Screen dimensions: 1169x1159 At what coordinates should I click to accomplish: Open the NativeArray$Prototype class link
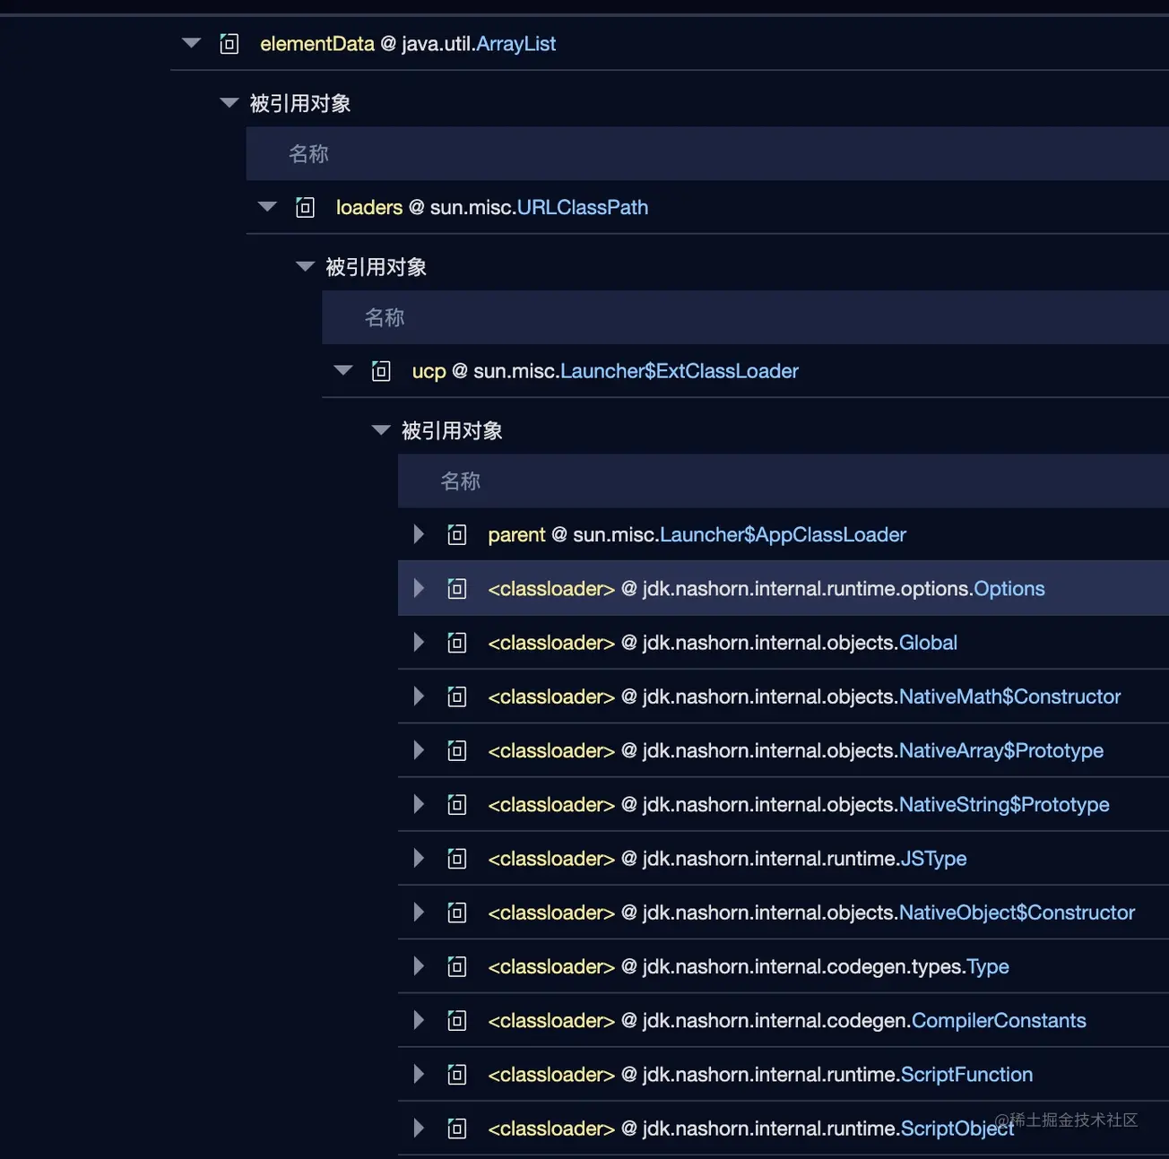tap(1001, 751)
